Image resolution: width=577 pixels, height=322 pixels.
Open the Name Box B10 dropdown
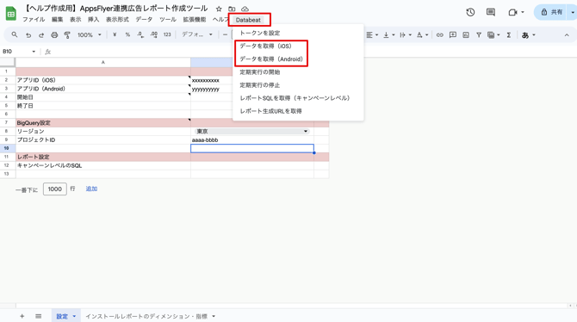(34, 52)
